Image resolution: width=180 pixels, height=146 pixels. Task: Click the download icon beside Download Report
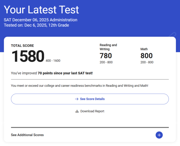(77, 111)
